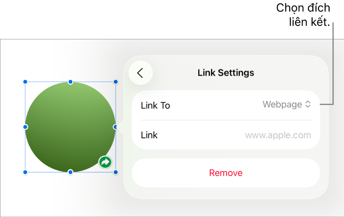The width and height of the screenshot is (344, 217).
Task: Click the green link arrow badge on circle
Action: 105,162
